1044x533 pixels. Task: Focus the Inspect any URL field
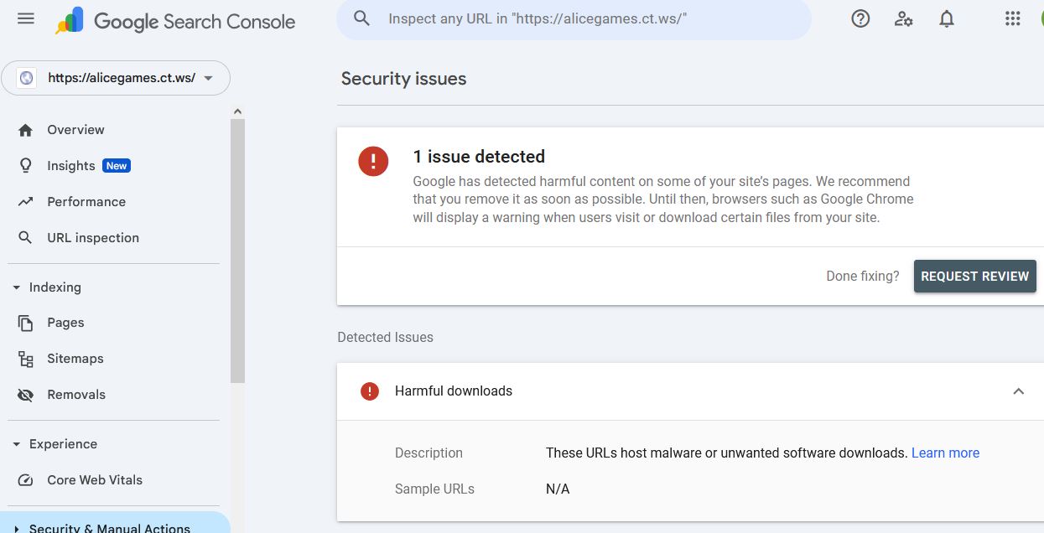pyautogui.click(x=570, y=18)
